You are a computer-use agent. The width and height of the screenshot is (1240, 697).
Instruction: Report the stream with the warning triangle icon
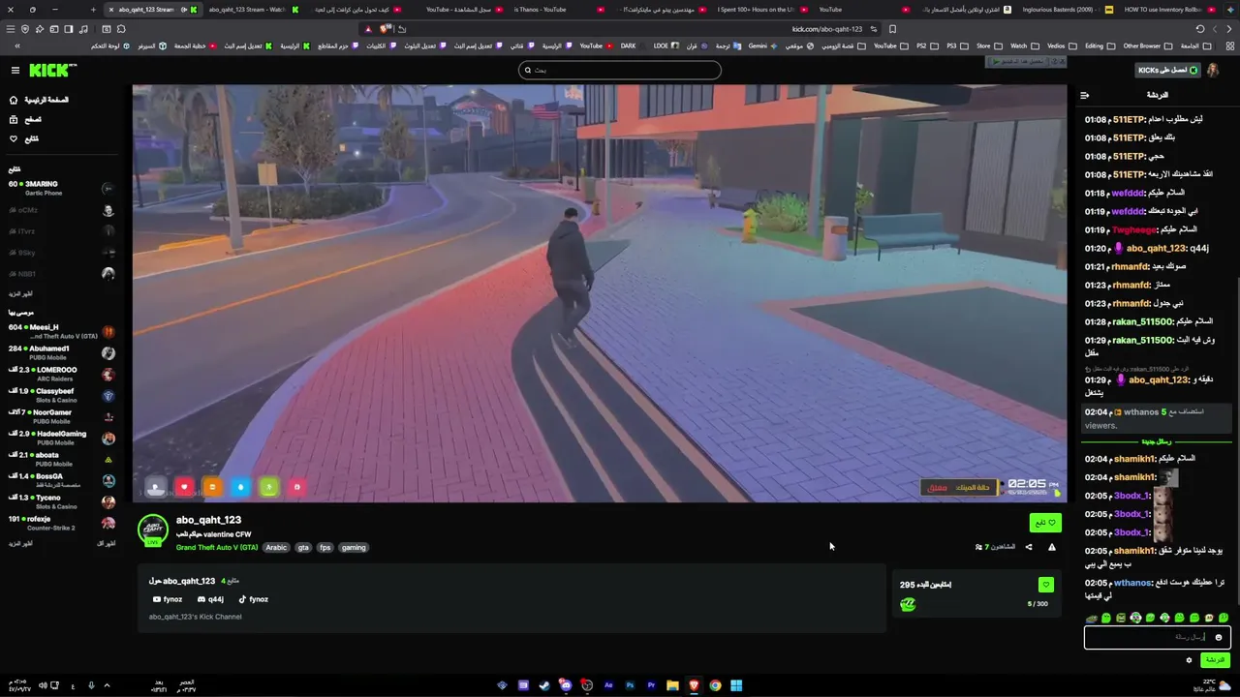tap(1052, 547)
